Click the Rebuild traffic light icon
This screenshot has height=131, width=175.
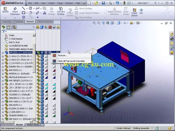(124, 3)
